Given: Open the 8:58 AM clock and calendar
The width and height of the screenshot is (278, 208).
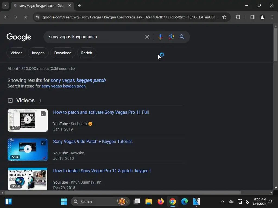Looking at the screenshot, I should pos(260,201).
